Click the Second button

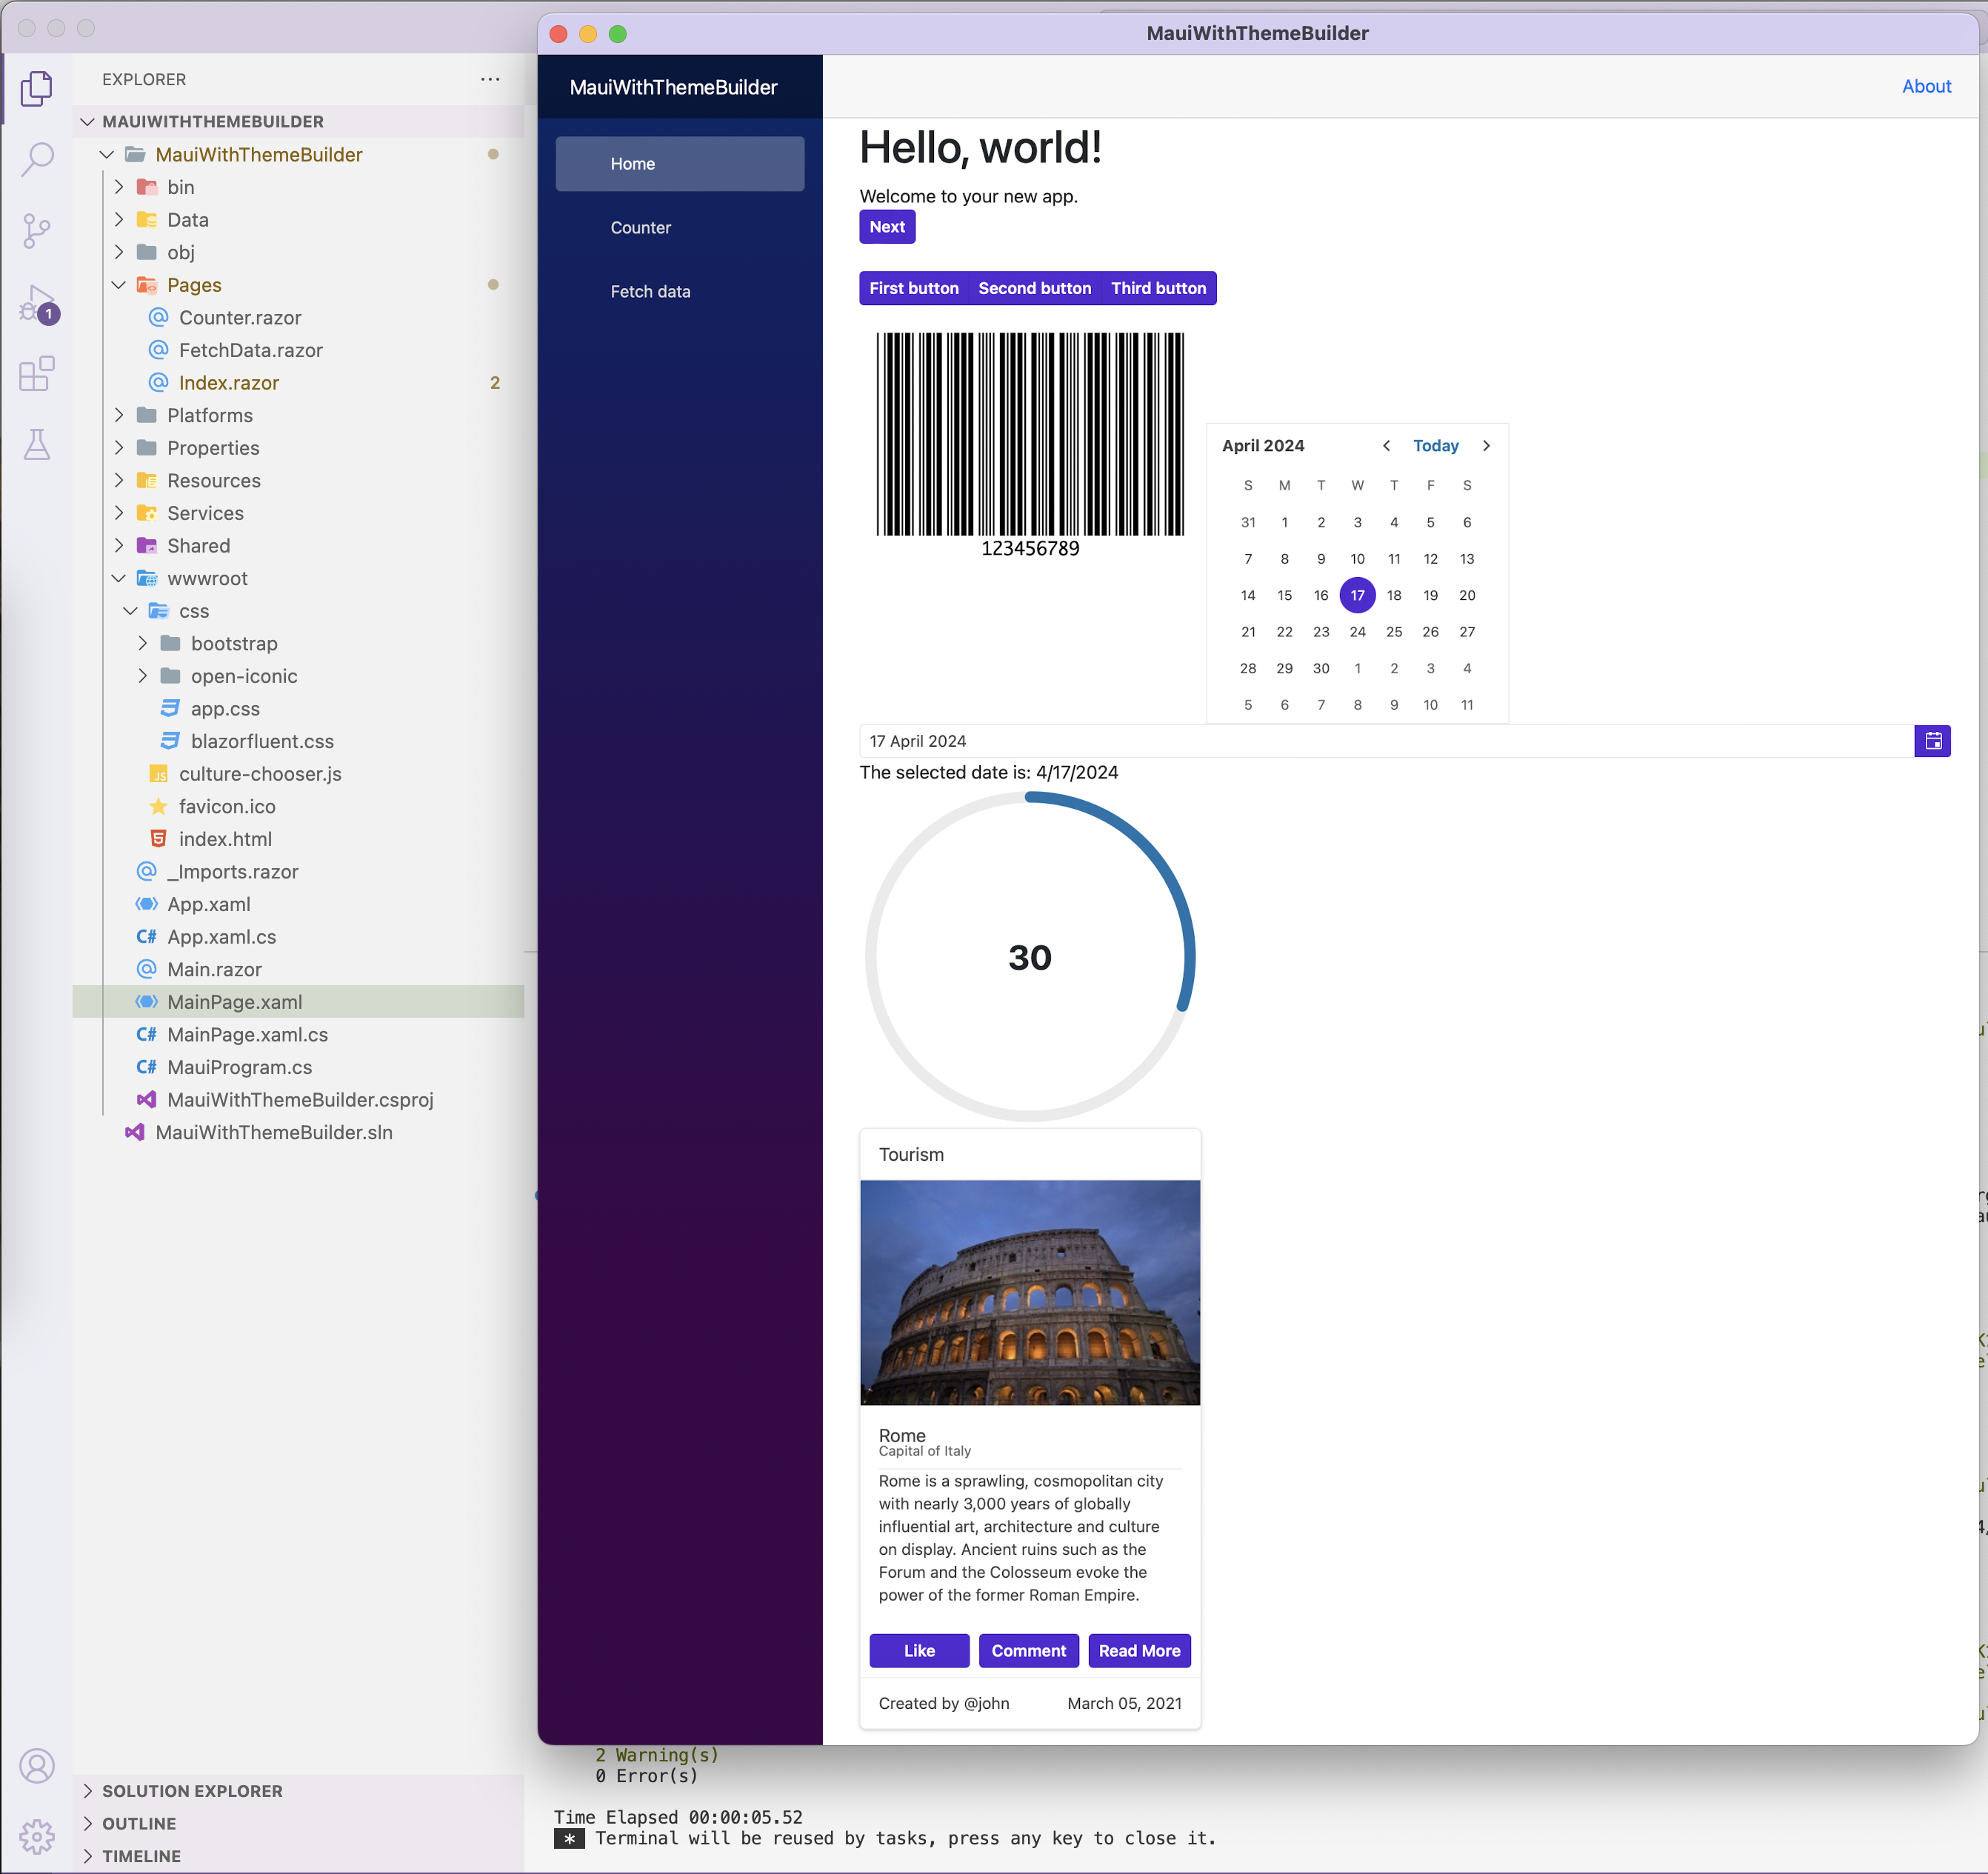(x=1034, y=288)
